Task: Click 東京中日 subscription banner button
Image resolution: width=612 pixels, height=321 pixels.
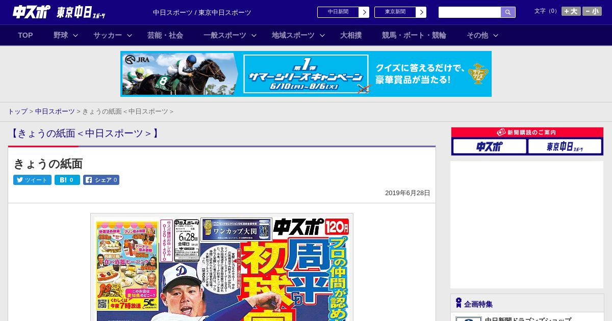Action: pyautogui.click(x=565, y=147)
